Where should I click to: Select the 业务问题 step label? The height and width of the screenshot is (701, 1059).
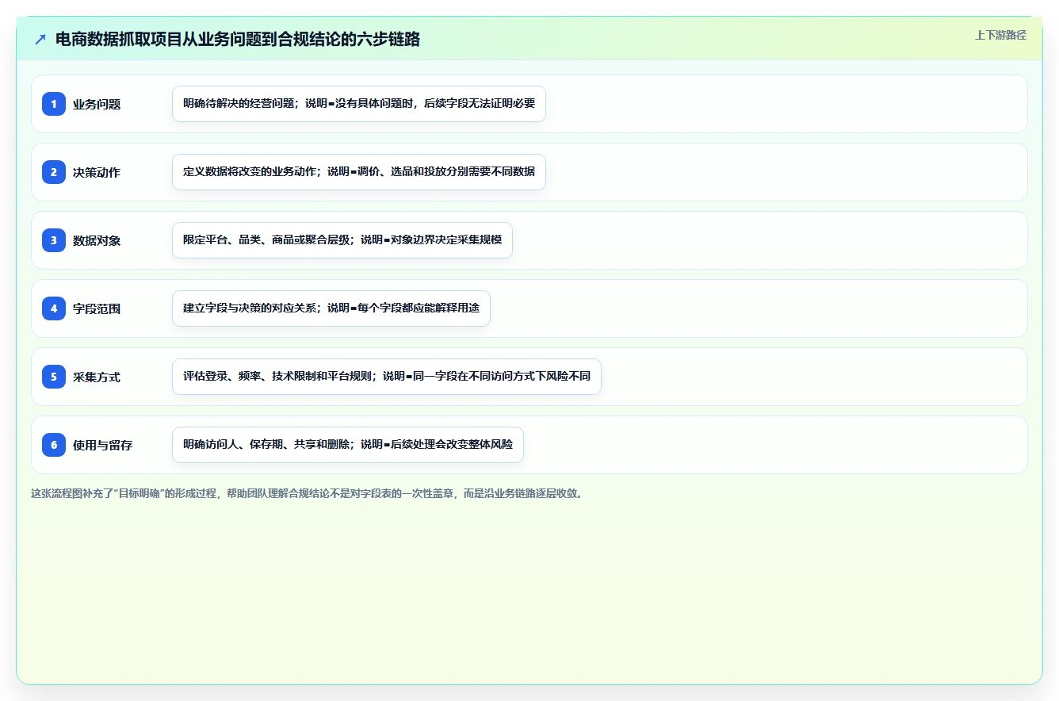click(97, 104)
